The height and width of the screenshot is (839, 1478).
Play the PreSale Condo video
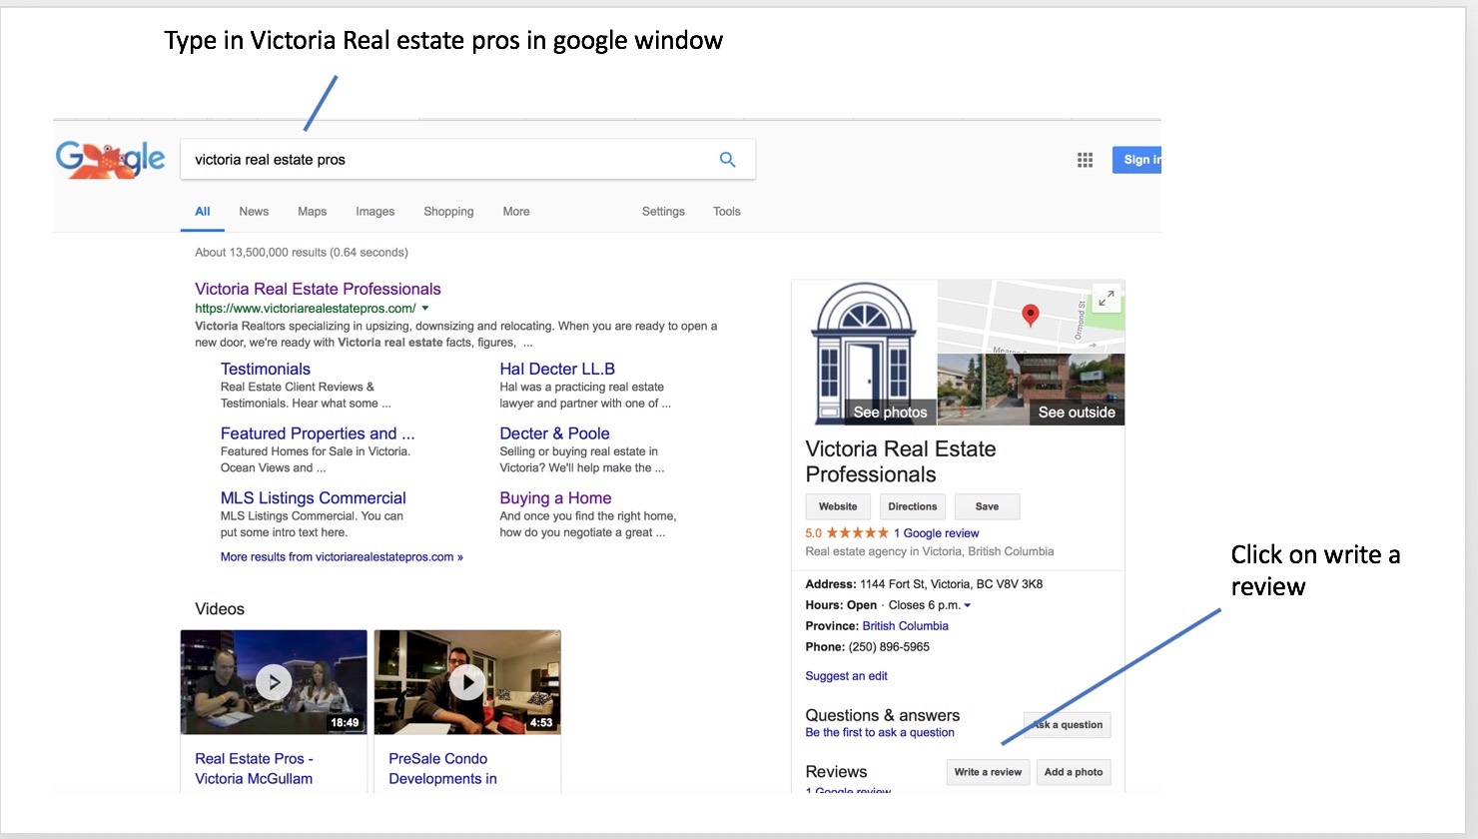pyautogui.click(x=467, y=682)
